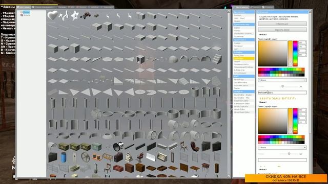328x184 pixels.
Task: Select the white branching coral-shaped icon
Action: (64, 16)
